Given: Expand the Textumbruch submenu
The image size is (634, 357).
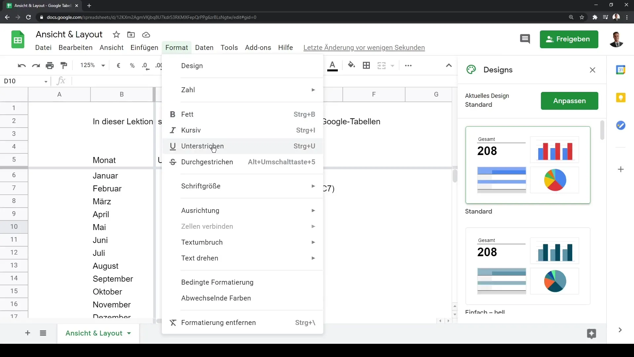Looking at the screenshot, I should click(202, 242).
